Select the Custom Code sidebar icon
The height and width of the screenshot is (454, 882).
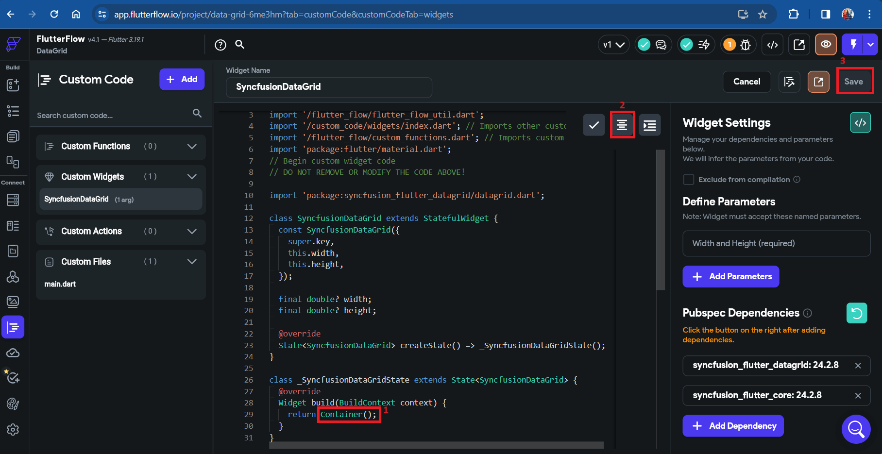(x=13, y=327)
